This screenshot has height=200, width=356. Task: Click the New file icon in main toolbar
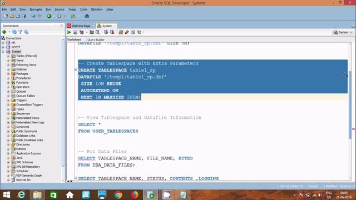coord(6,16)
